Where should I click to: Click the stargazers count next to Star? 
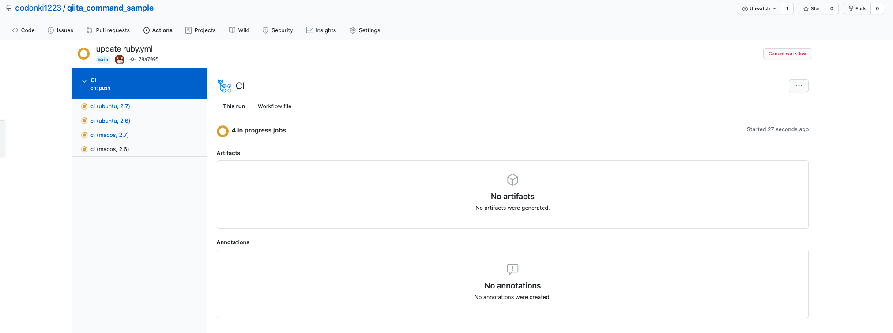pyautogui.click(x=832, y=8)
